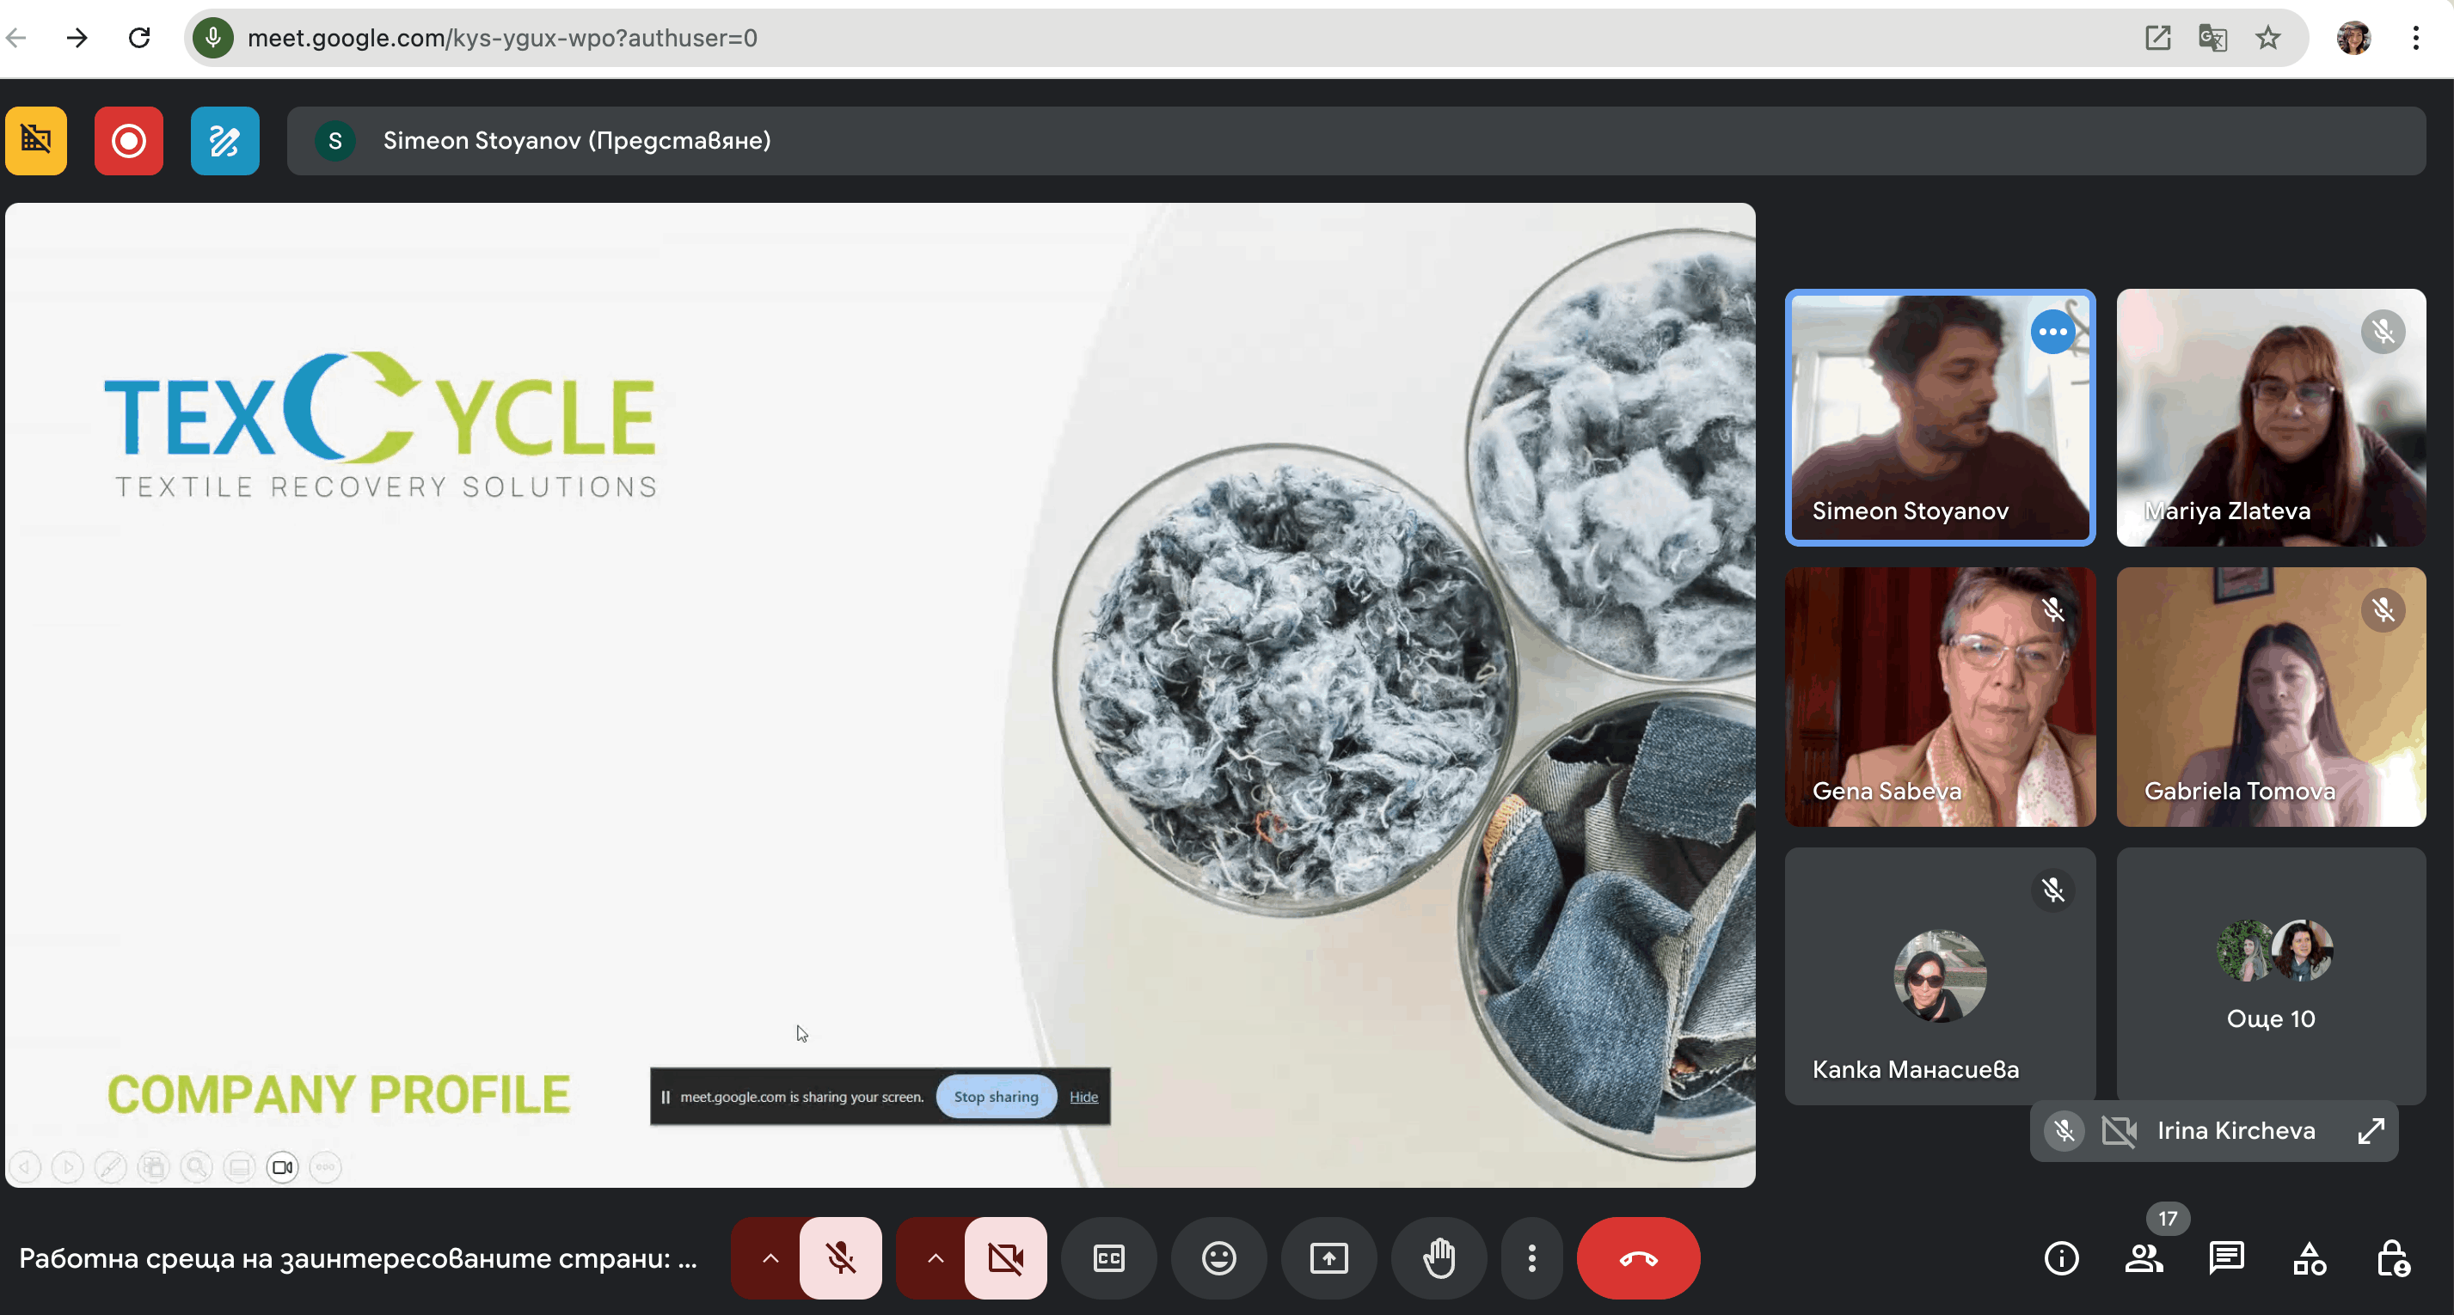The image size is (2454, 1315).
Task: Click the red record button icon
Action: click(129, 141)
